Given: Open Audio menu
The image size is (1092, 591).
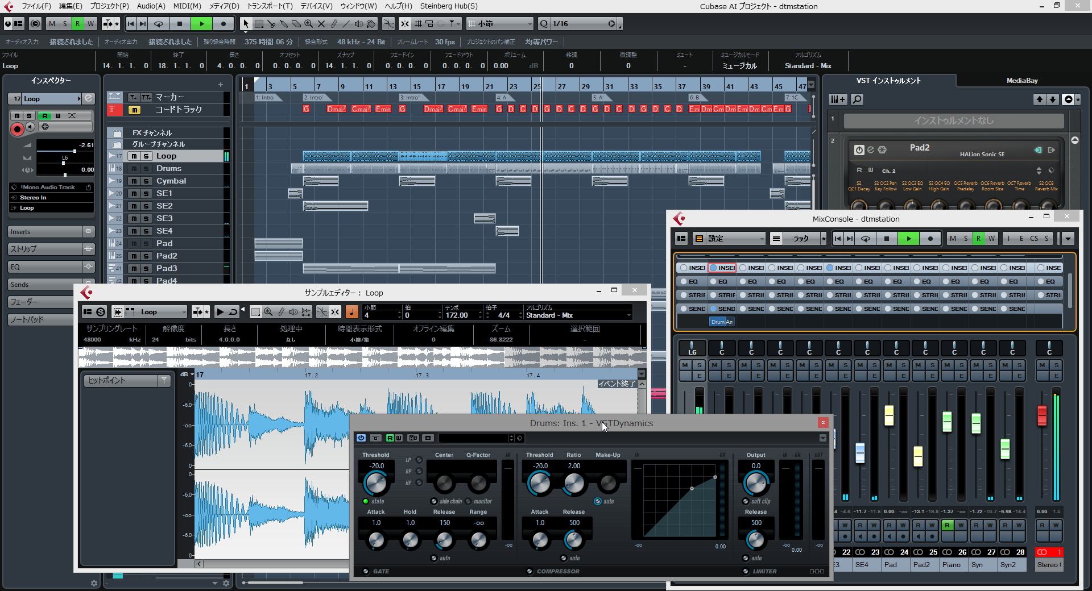Looking at the screenshot, I should click(151, 6).
